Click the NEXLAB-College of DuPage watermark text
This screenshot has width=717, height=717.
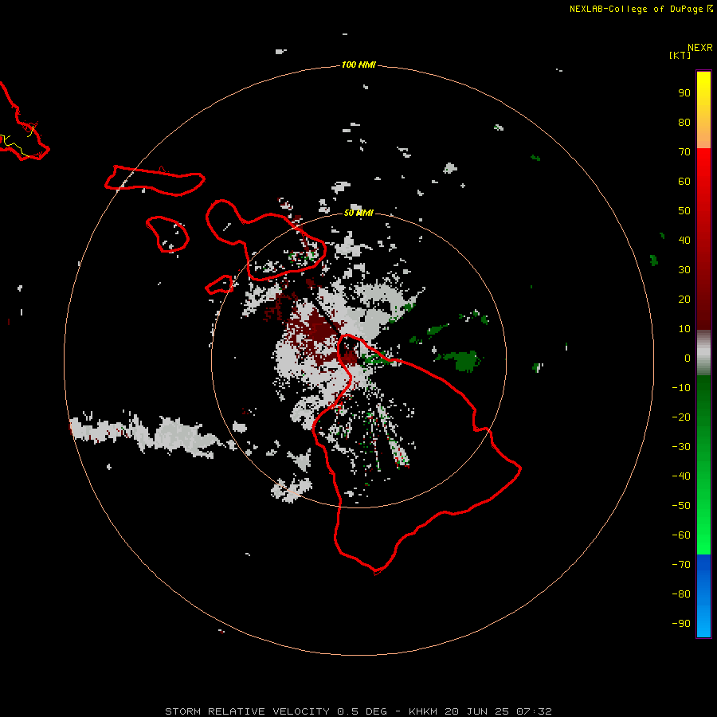(x=641, y=9)
